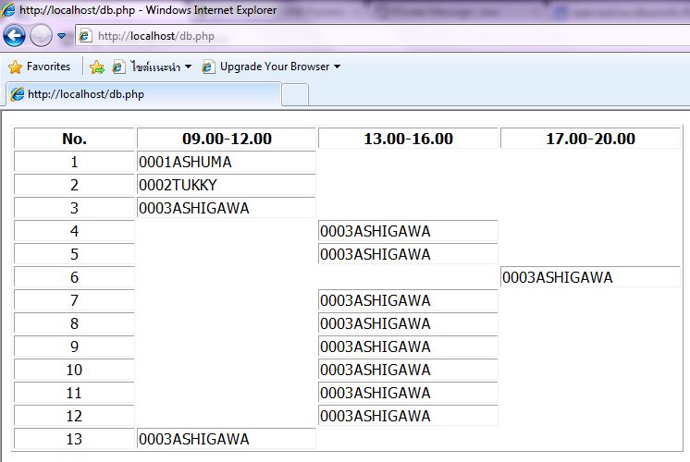Open recent pages dropdown arrow beside Forward
This screenshot has height=462, width=690.
pos(62,36)
